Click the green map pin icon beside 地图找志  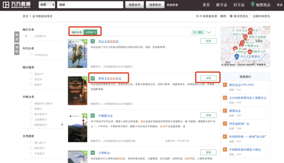[x=252, y=5]
